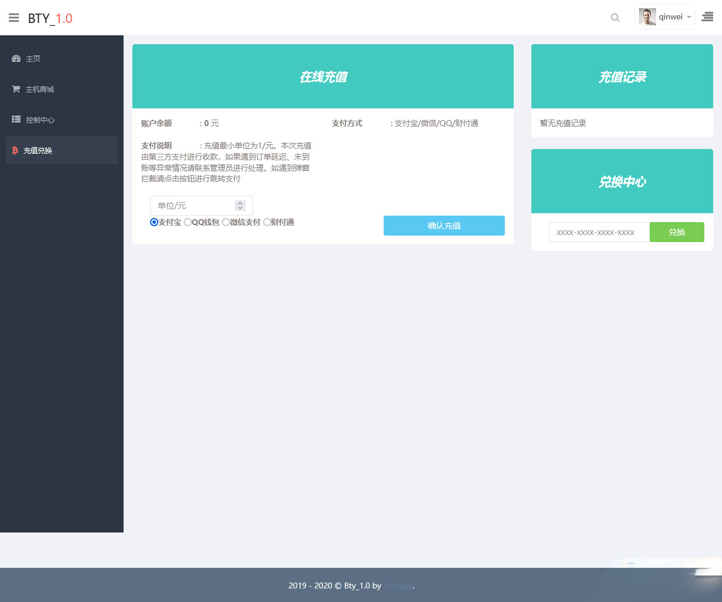Screen dimensions: 722x602
Task: Open the search magnifier icon in header
Action: click(x=615, y=18)
